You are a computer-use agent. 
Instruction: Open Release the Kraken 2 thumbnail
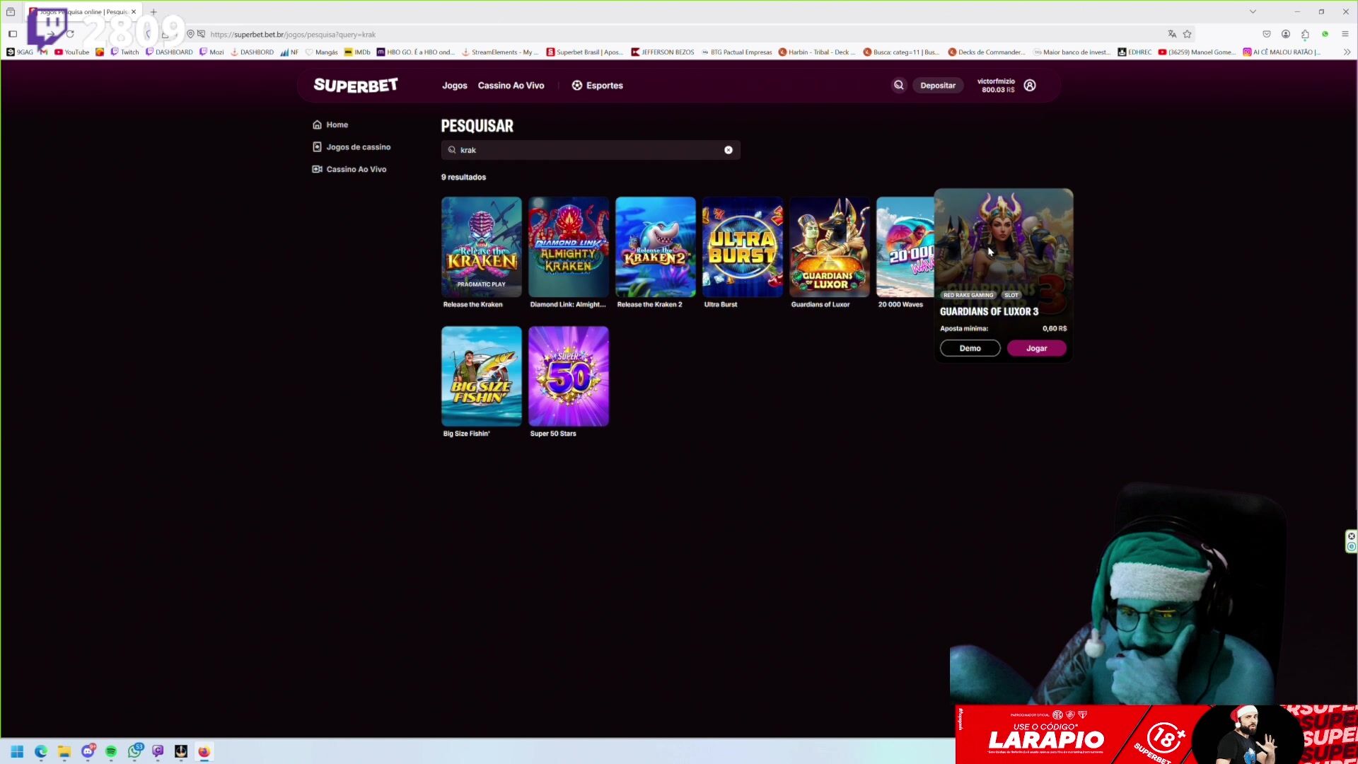[x=656, y=247]
